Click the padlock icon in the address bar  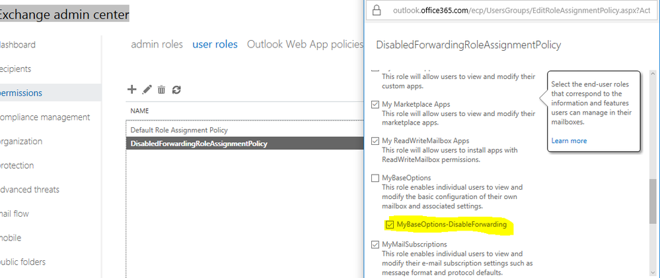pos(377,10)
